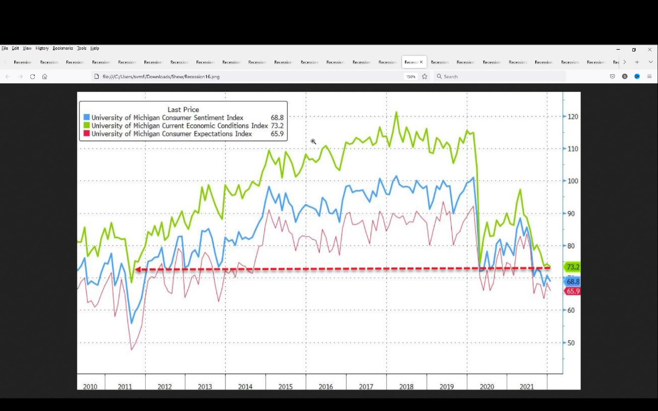Click the 2021 x-axis year label
The height and width of the screenshot is (411, 658).
pyautogui.click(x=527, y=386)
